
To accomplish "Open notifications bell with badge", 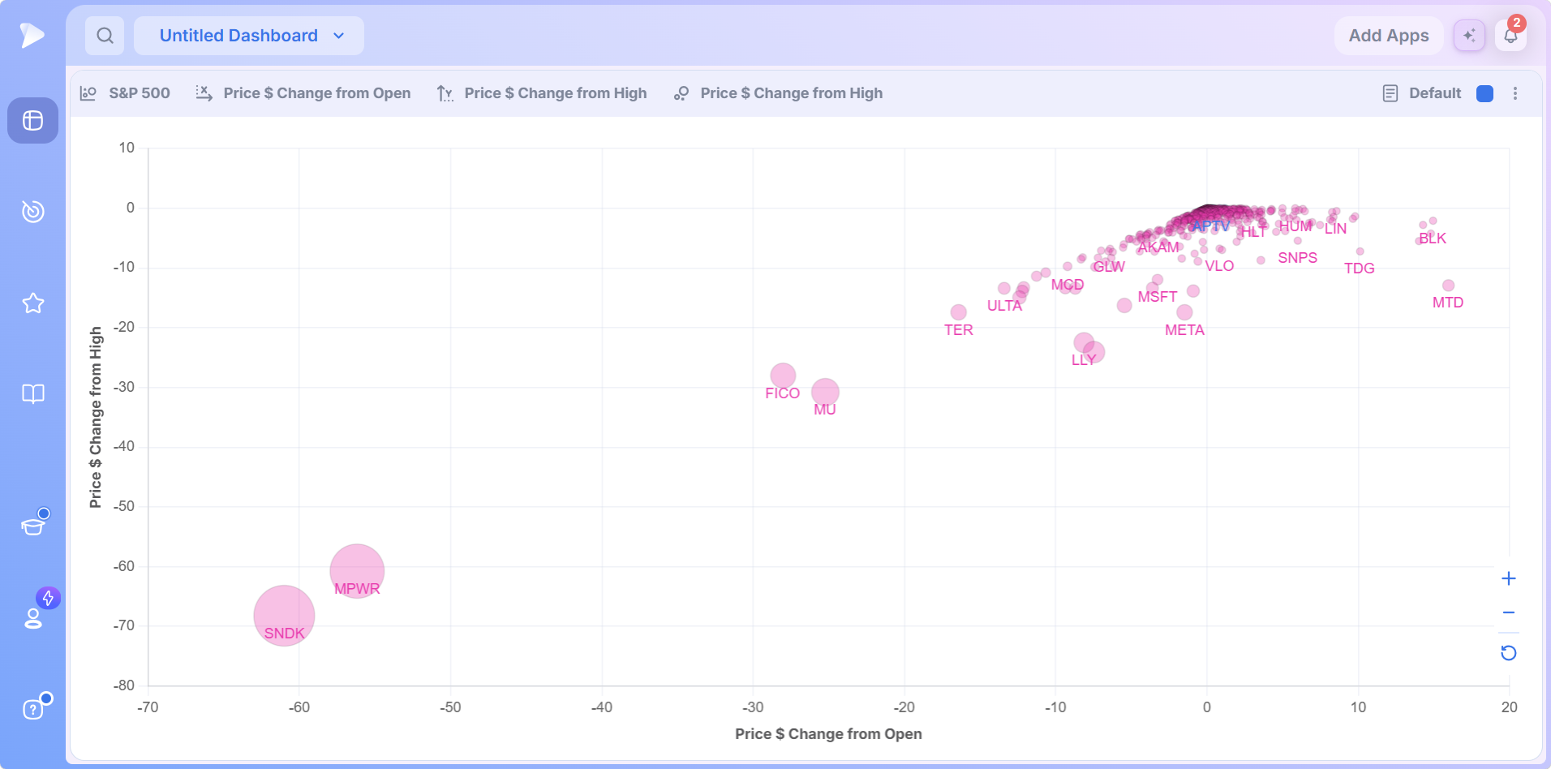I will click(1510, 36).
